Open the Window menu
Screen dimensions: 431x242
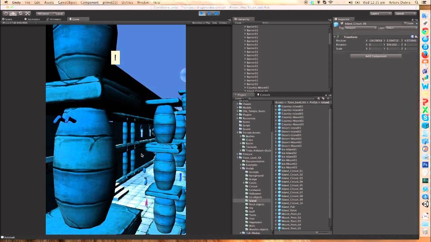point(143,2)
